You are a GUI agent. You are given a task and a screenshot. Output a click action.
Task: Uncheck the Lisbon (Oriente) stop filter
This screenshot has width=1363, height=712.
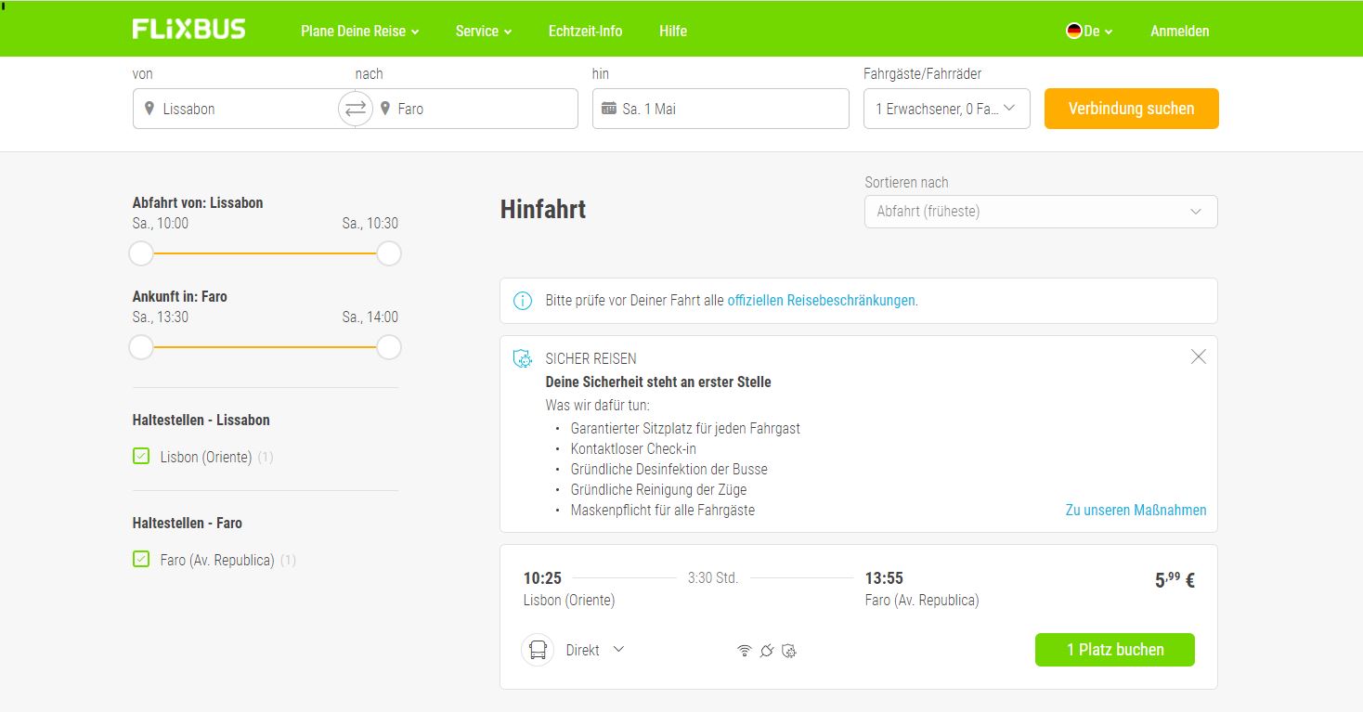click(x=141, y=456)
